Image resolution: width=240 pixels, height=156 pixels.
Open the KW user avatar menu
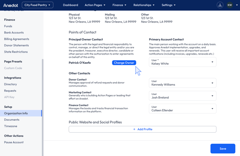click(x=230, y=5)
